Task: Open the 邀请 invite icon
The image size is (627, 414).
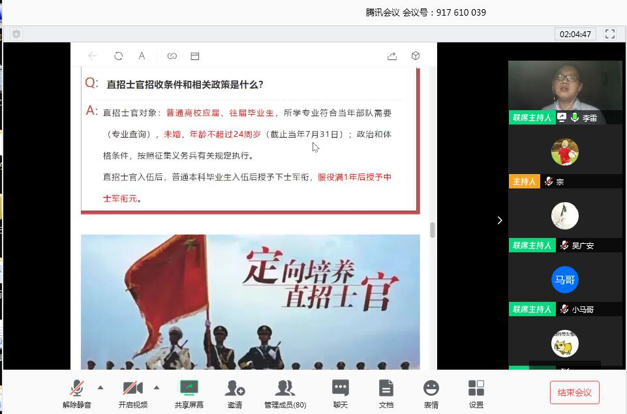Action: [234, 394]
